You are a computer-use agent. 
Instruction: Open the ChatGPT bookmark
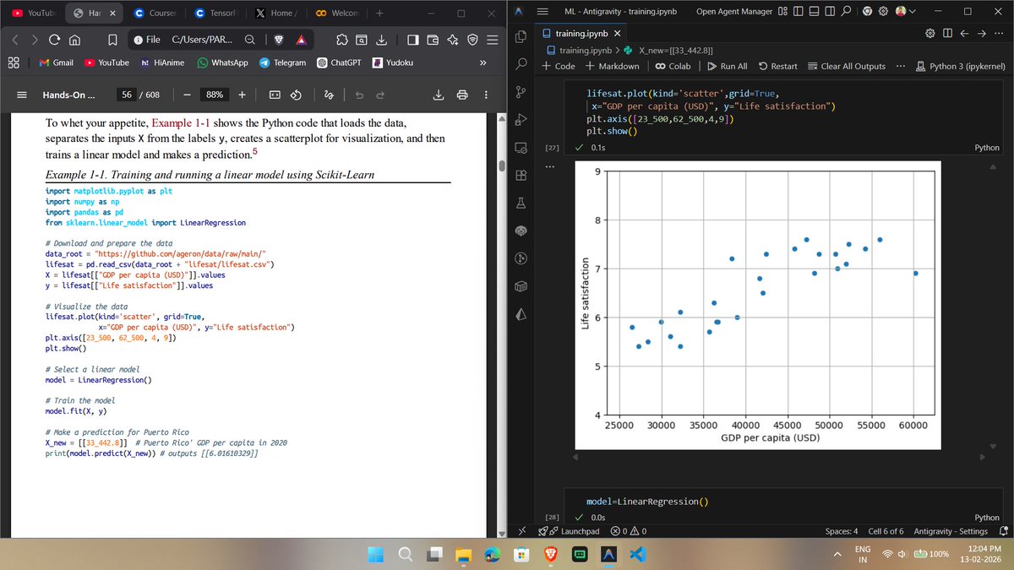[x=338, y=63]
